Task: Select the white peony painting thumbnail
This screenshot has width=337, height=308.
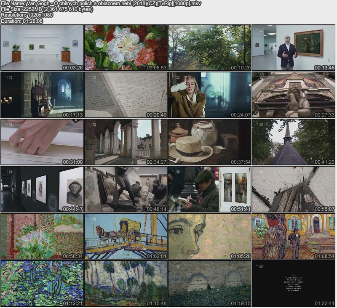Action: [126, 48]
